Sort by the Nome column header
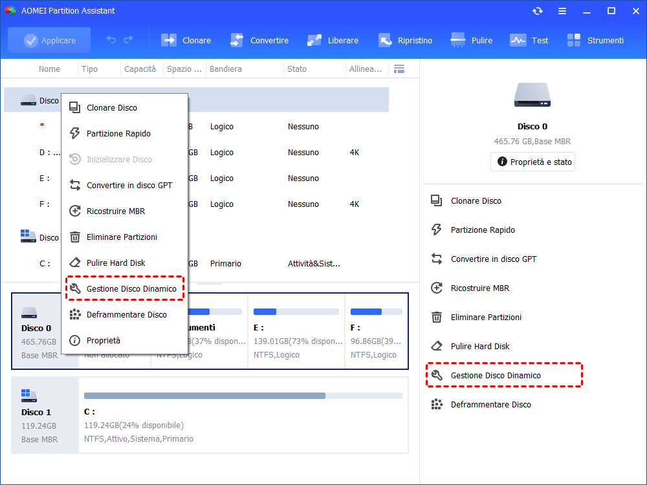The image size is (647, 485). point(49,69)
